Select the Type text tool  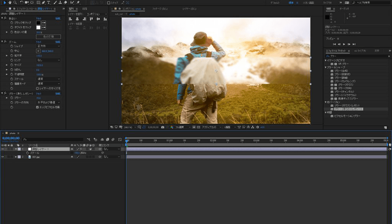tap(49, 2)
